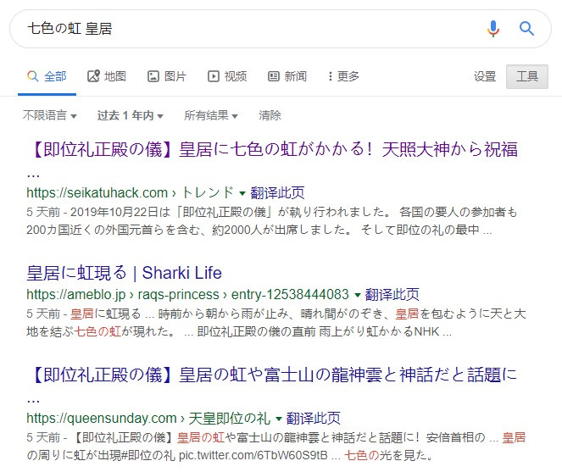Click snippet text pic.twitter.com/6TbW60S9tB
Image resolution: width=562 pixels, height=472 pixels.
[253, 456]
